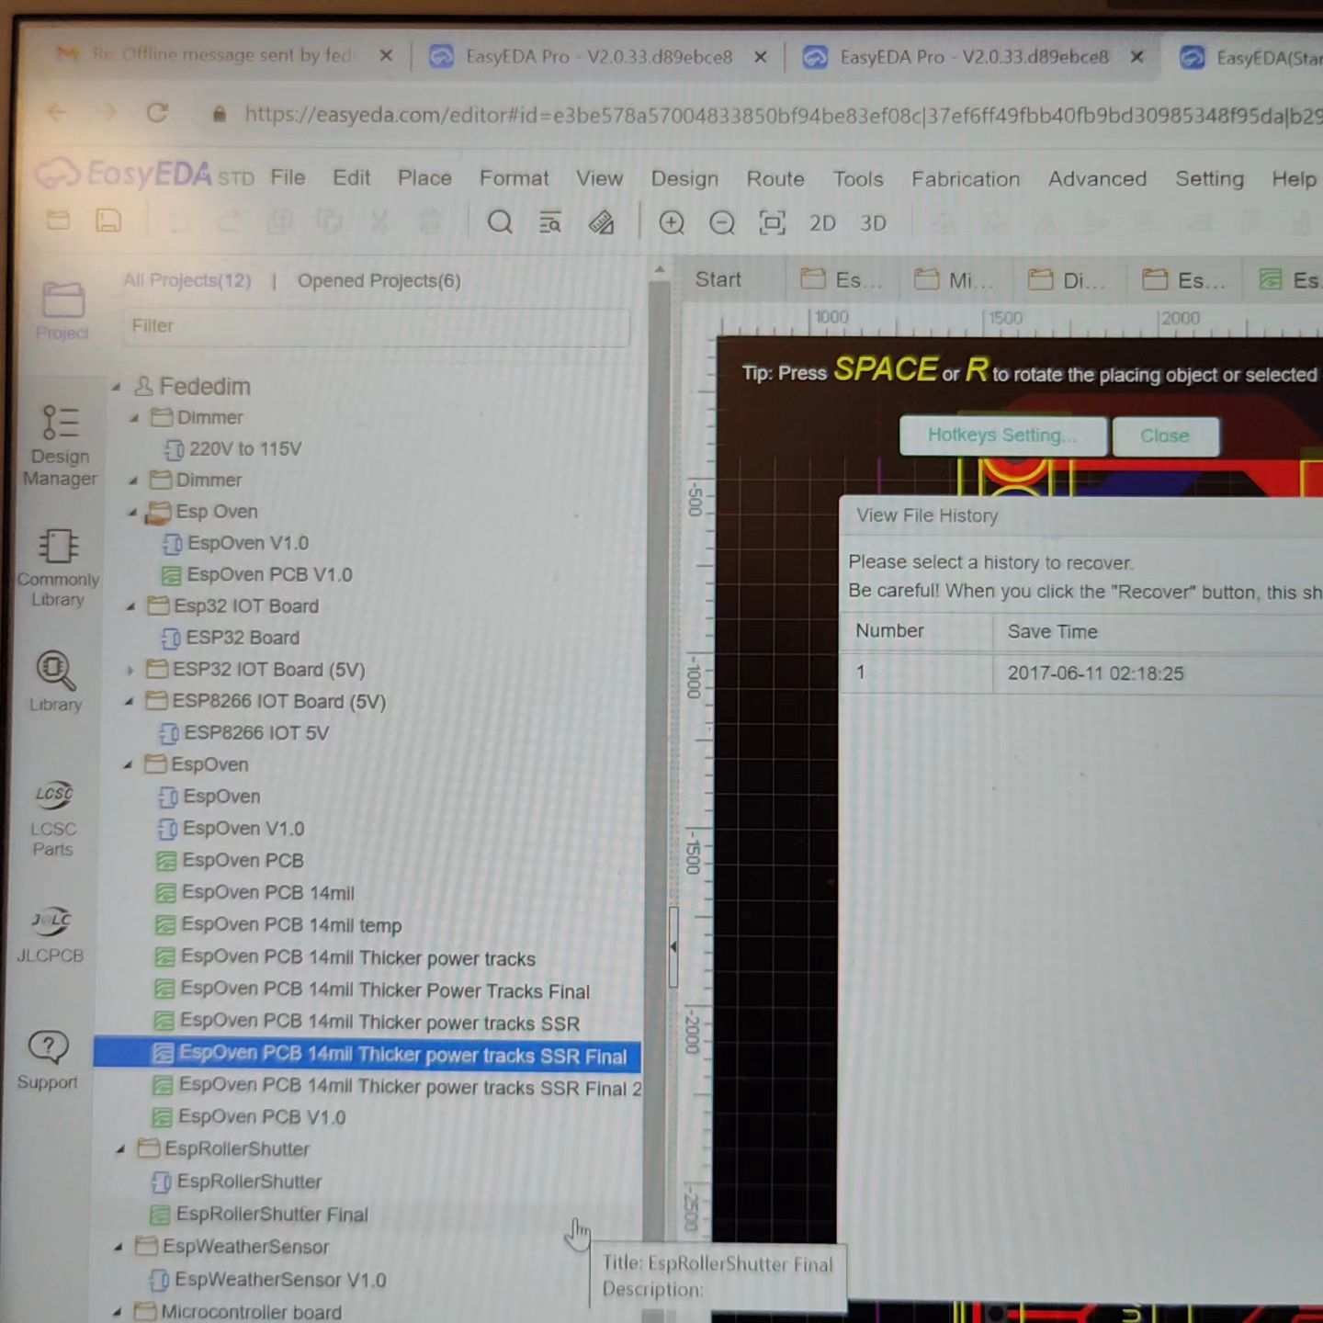Switch to 2D preview
The width and height of the screenshot is (1323, 1323).
pyautogui.click(x=822, y=223)
